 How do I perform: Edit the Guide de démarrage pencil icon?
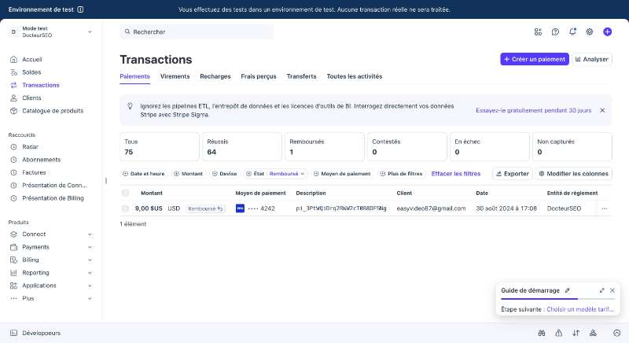[567, 290]
